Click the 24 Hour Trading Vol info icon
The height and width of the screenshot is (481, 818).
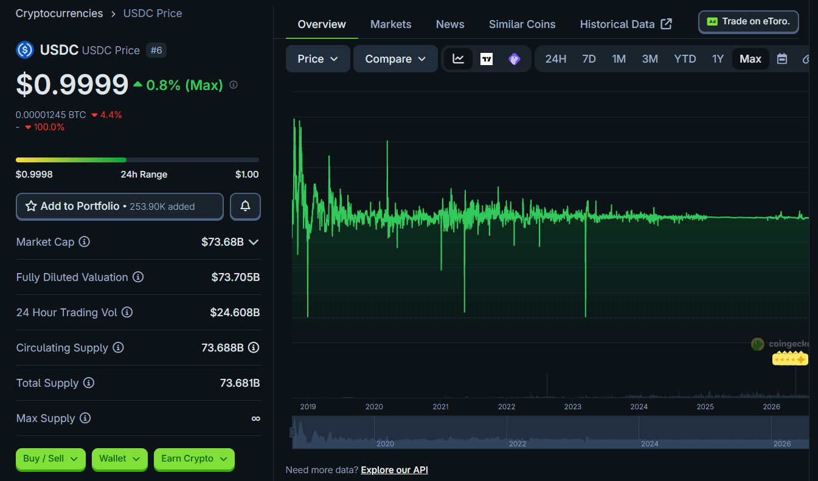click(127, 312)
